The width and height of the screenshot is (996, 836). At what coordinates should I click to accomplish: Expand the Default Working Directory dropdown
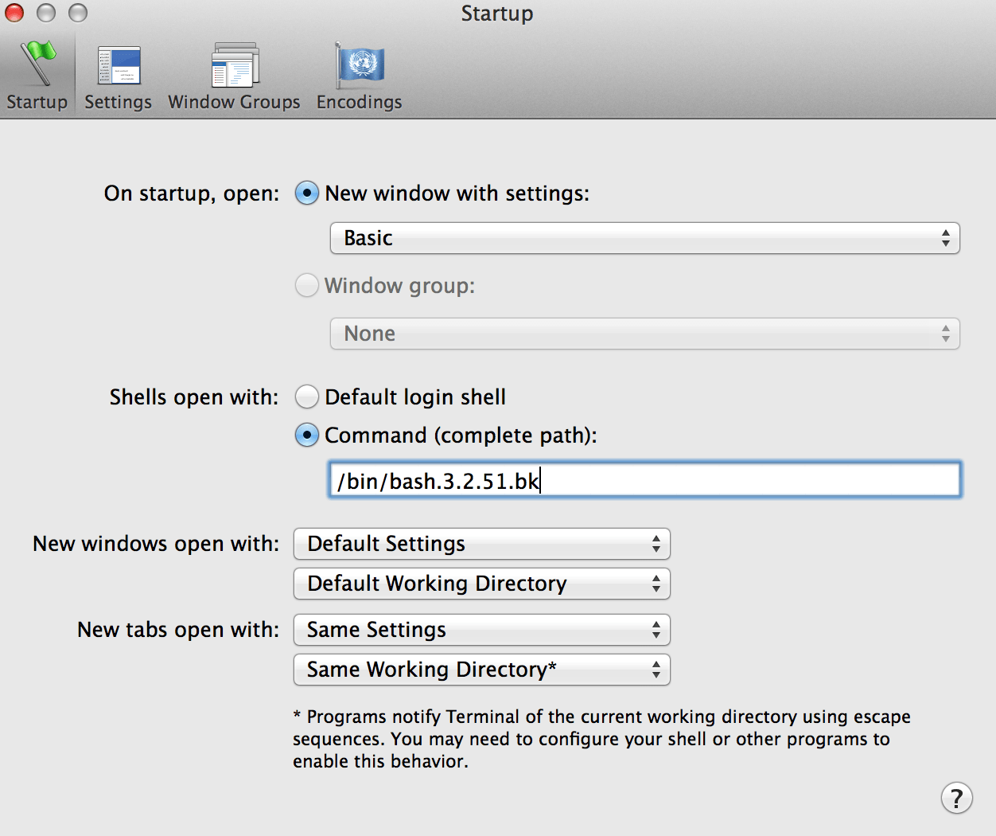pos(482,584)
